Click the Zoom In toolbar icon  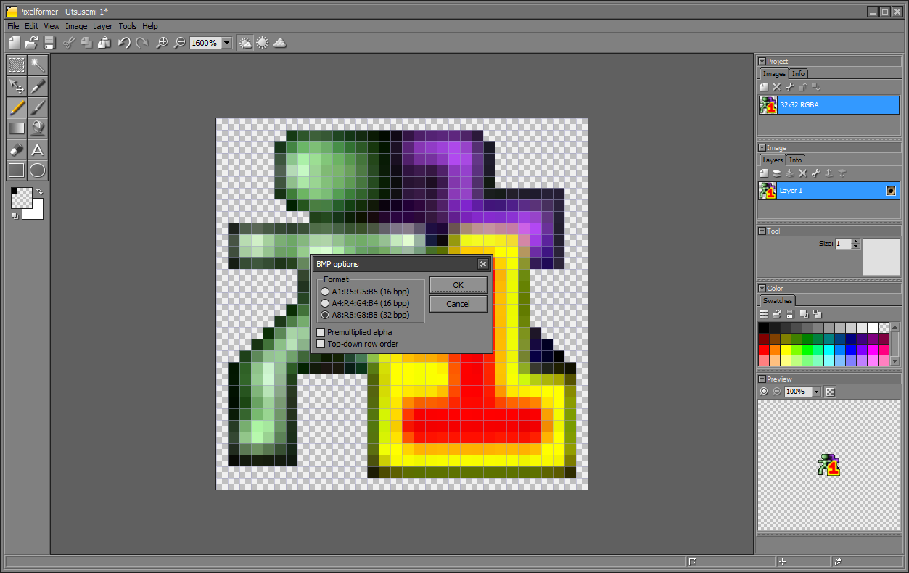162,43
